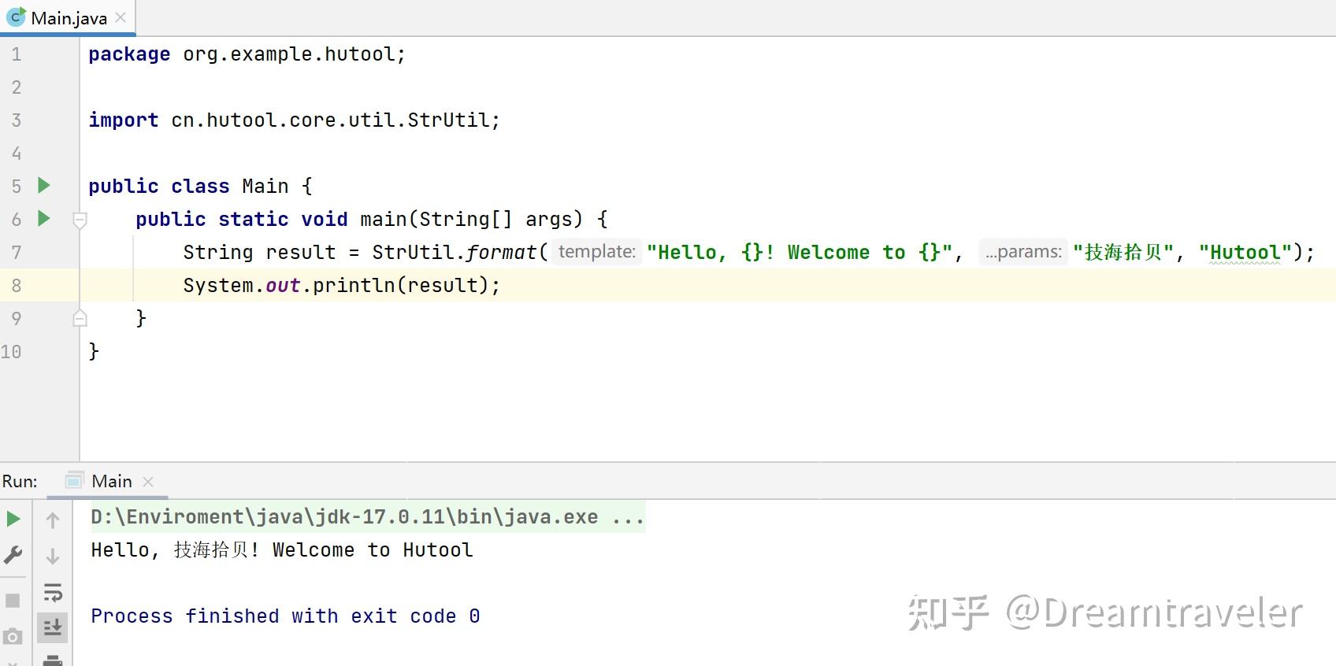Click the Rerun Main green arrow
This screenshot has width=1336, height=666.
click(x=13, y=519)
